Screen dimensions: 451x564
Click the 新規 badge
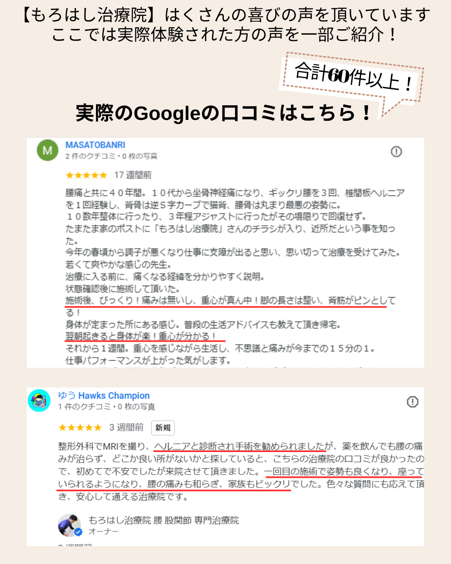click(x=163, y=428)
